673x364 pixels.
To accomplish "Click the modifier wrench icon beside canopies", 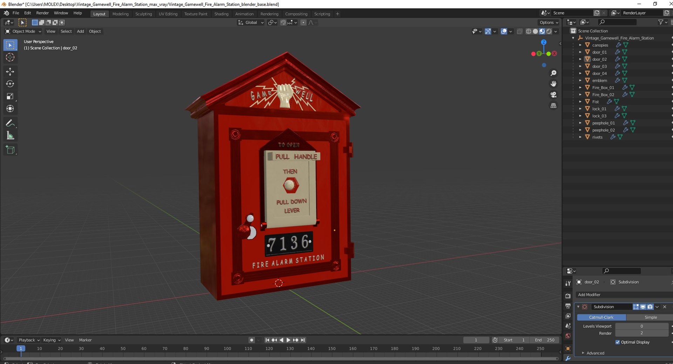I will 619,45.
